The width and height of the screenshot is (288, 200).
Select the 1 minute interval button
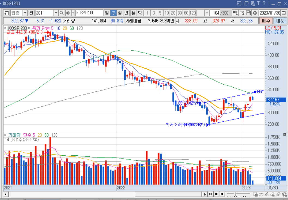pyautogui.click(x=147, y=13)
